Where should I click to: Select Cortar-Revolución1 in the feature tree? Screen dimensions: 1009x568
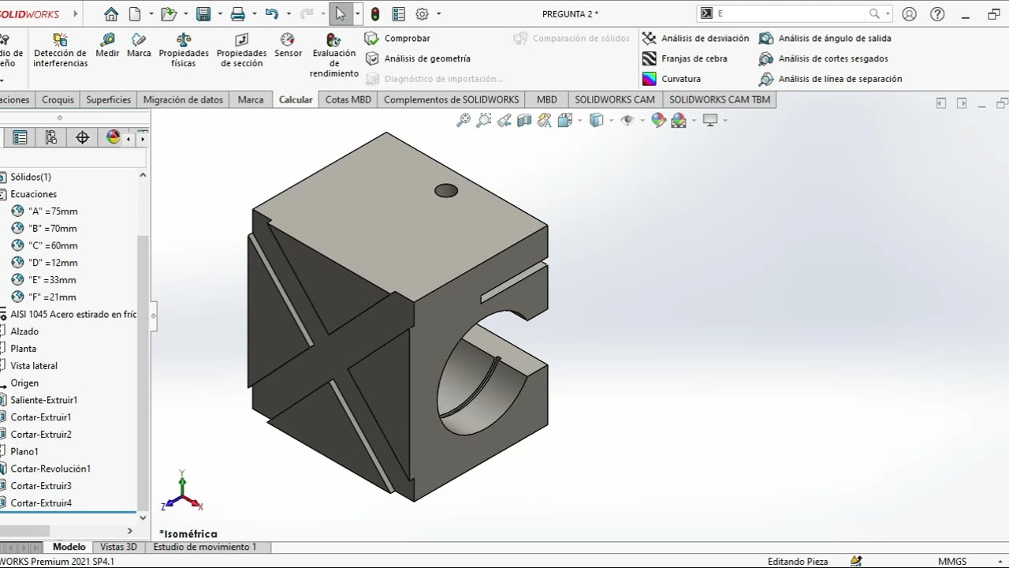50,469
